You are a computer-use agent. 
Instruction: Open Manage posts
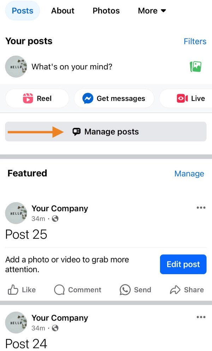coord(106,131)
